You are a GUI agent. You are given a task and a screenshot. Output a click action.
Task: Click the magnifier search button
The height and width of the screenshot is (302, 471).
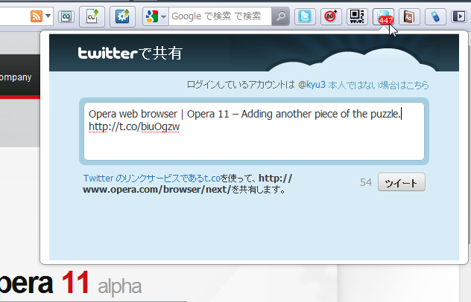point(280,16)
